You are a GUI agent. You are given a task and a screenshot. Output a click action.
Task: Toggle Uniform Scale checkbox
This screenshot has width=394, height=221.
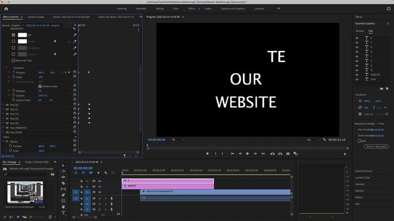click(x=39, y=86)
